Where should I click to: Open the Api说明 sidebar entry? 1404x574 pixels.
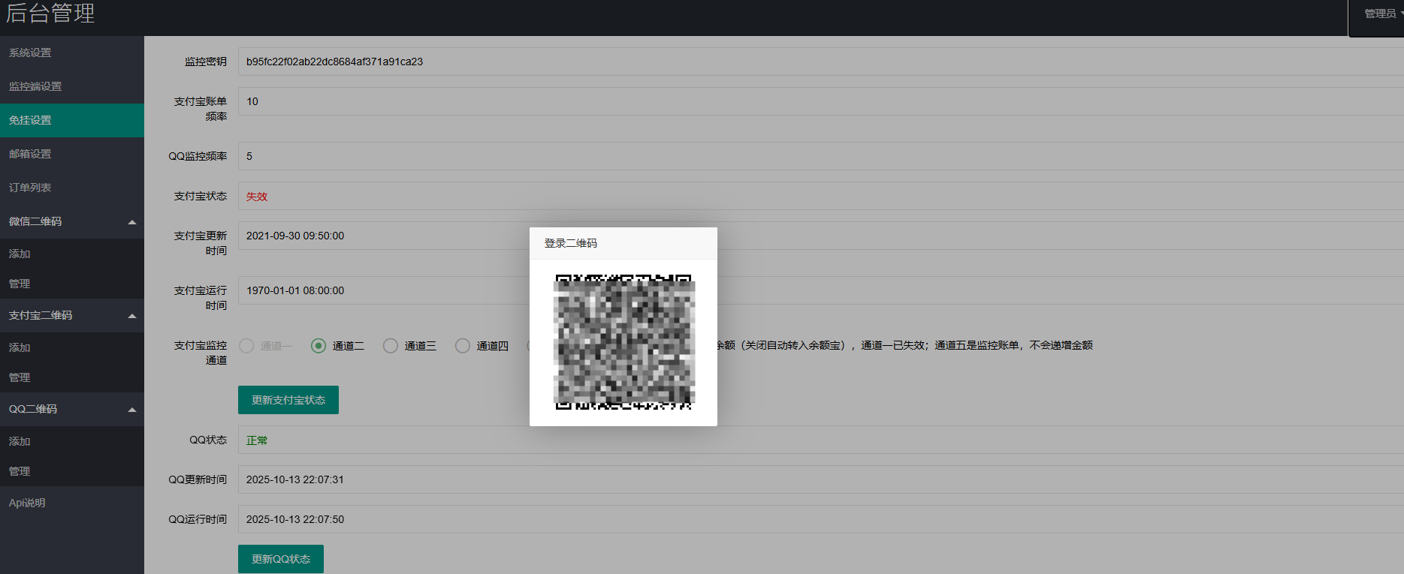[27, 503]
